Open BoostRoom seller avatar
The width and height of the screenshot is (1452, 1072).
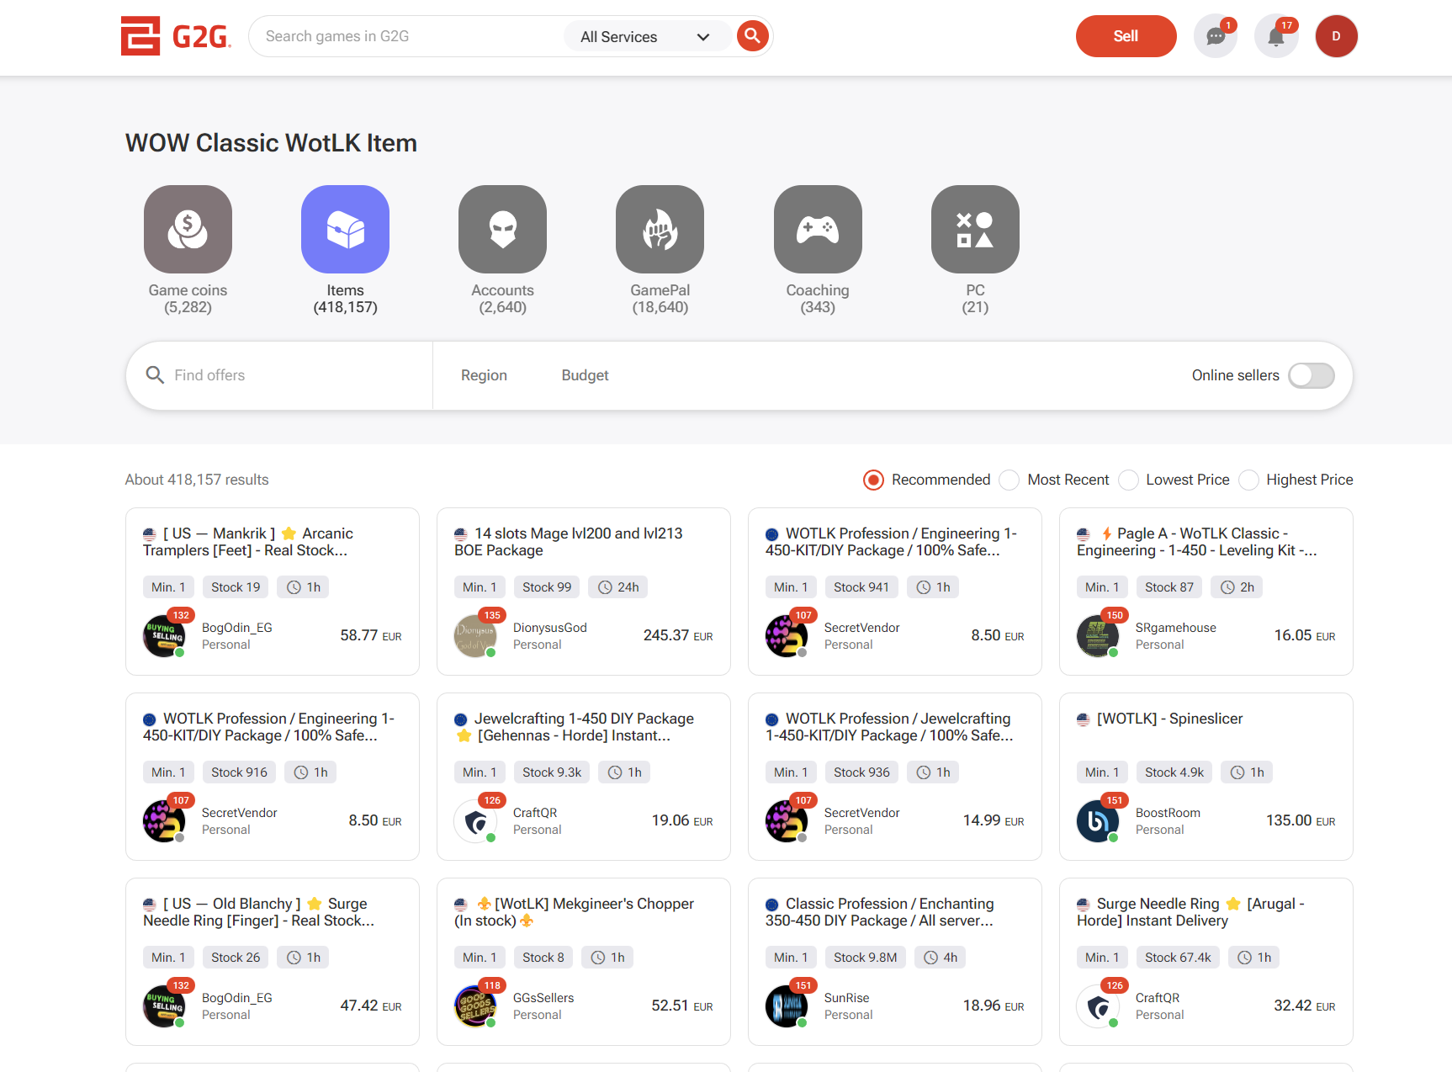point(1098,820)
